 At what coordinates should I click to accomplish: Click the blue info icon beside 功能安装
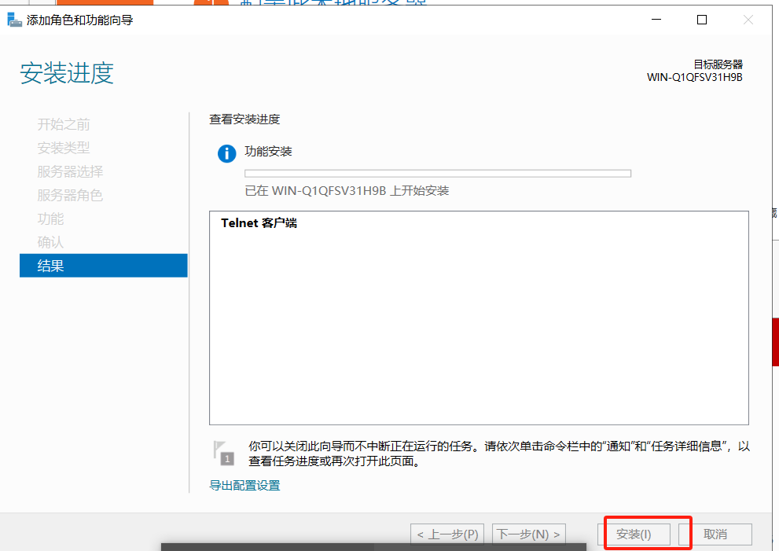226,153
